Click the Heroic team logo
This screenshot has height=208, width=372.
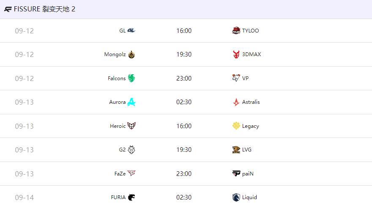(x=131, y=126)
